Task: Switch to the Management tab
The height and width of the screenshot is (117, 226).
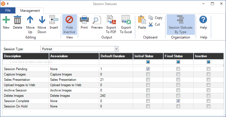Action: [30, 11]
